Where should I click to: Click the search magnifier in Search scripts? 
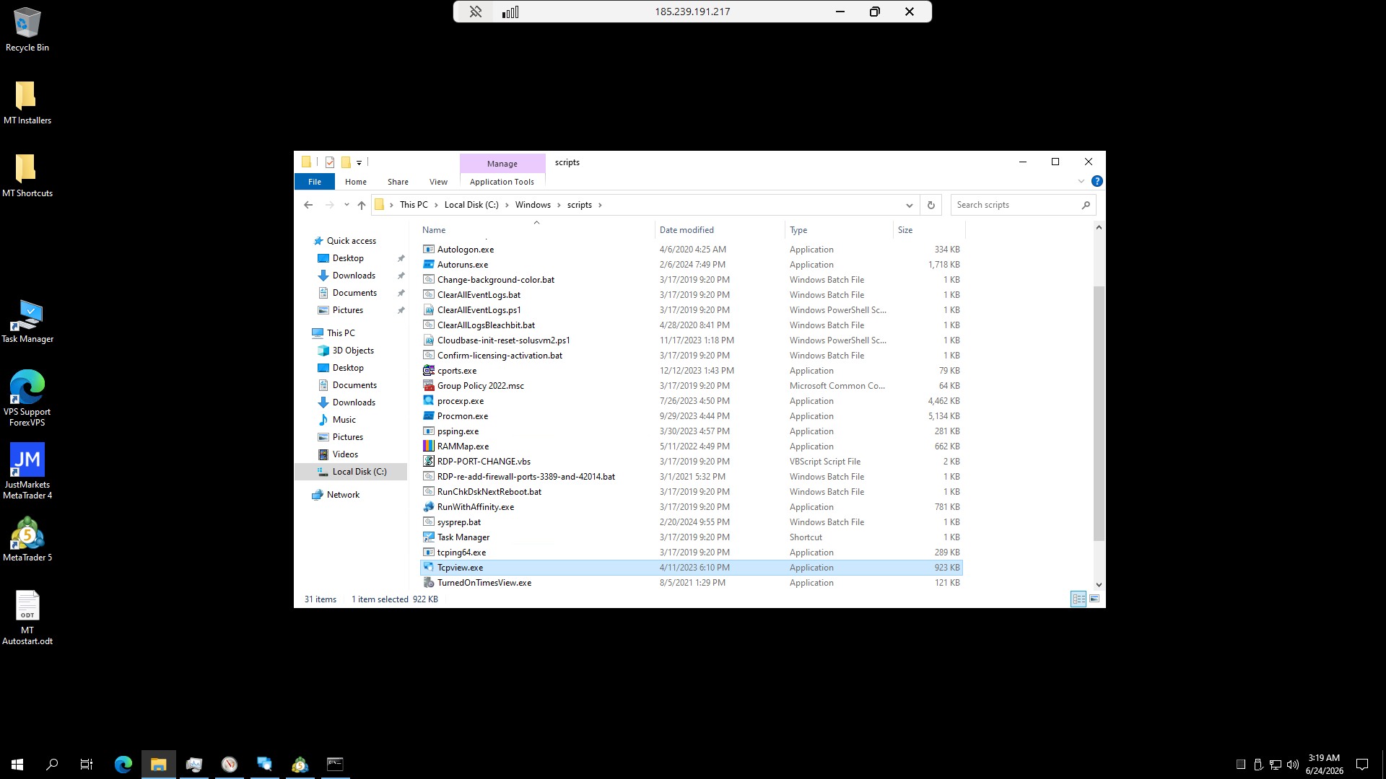point(1085,206)
